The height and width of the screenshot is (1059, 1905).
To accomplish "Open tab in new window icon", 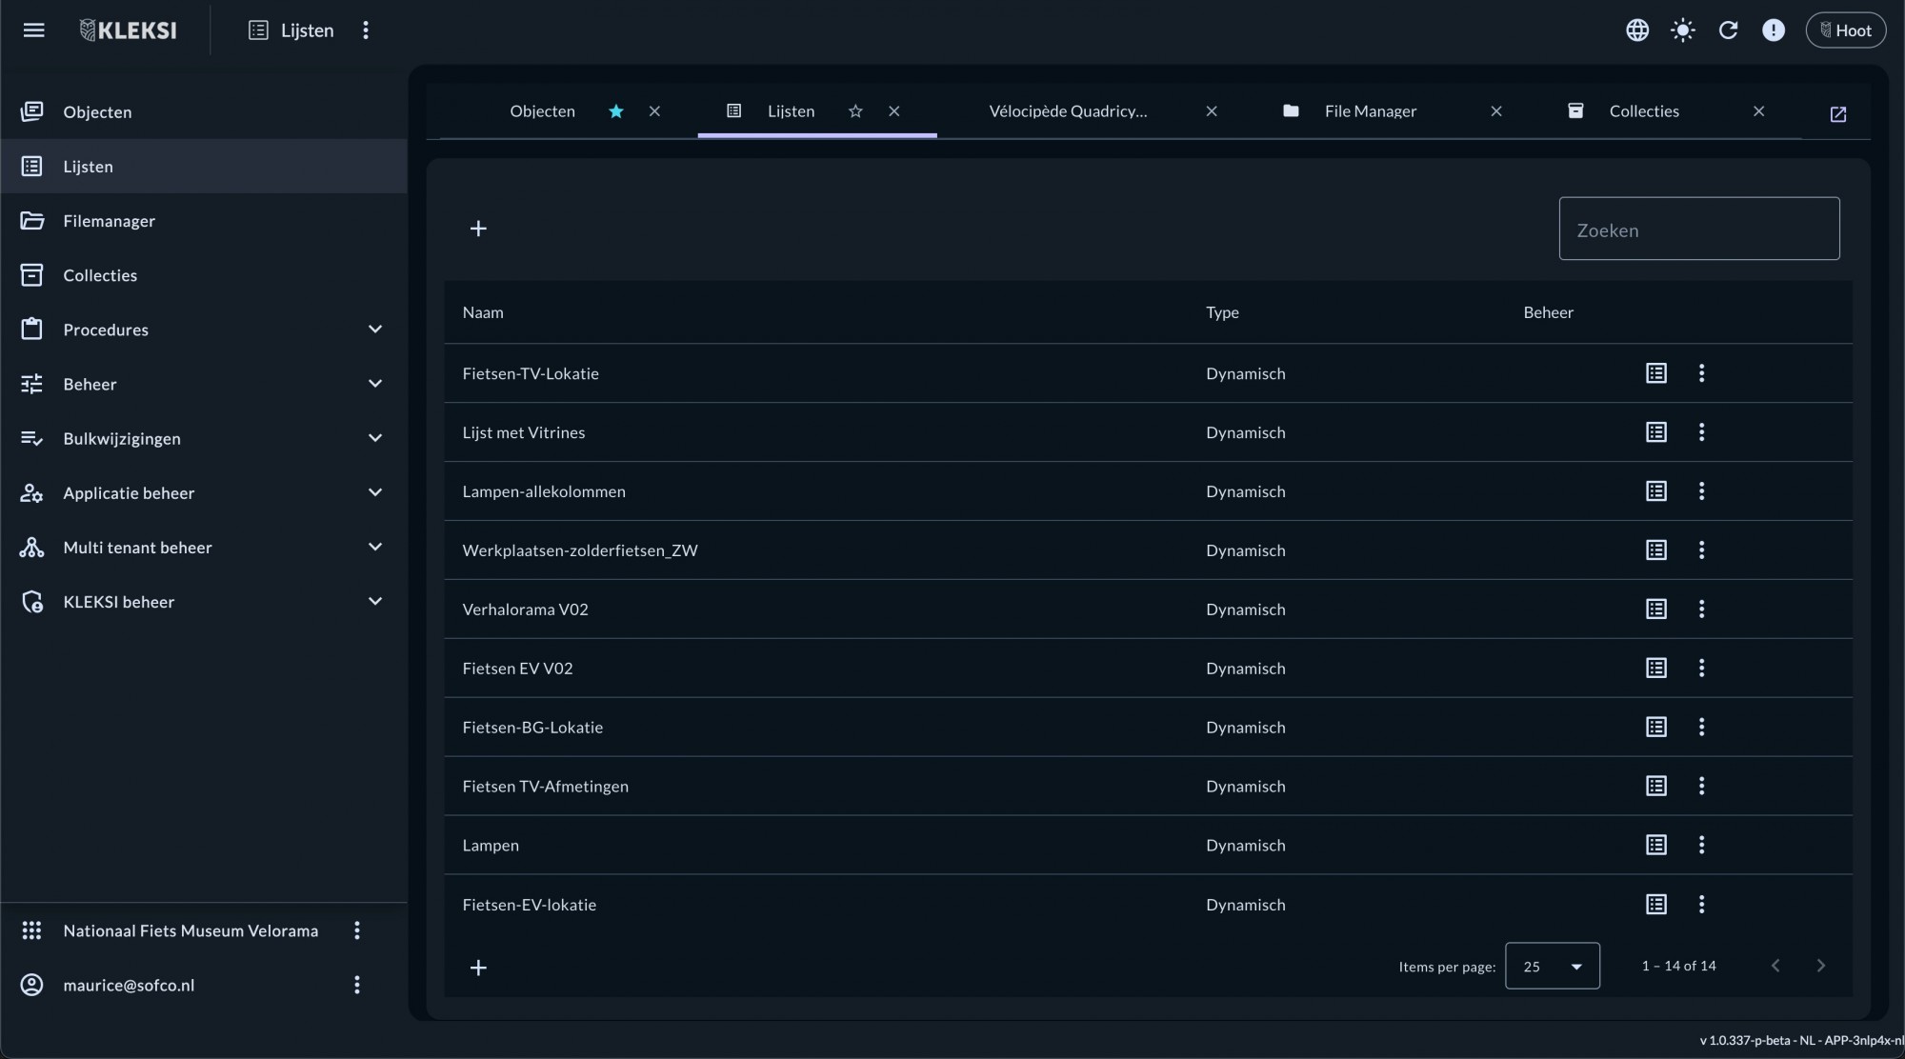I will 1838,114.
